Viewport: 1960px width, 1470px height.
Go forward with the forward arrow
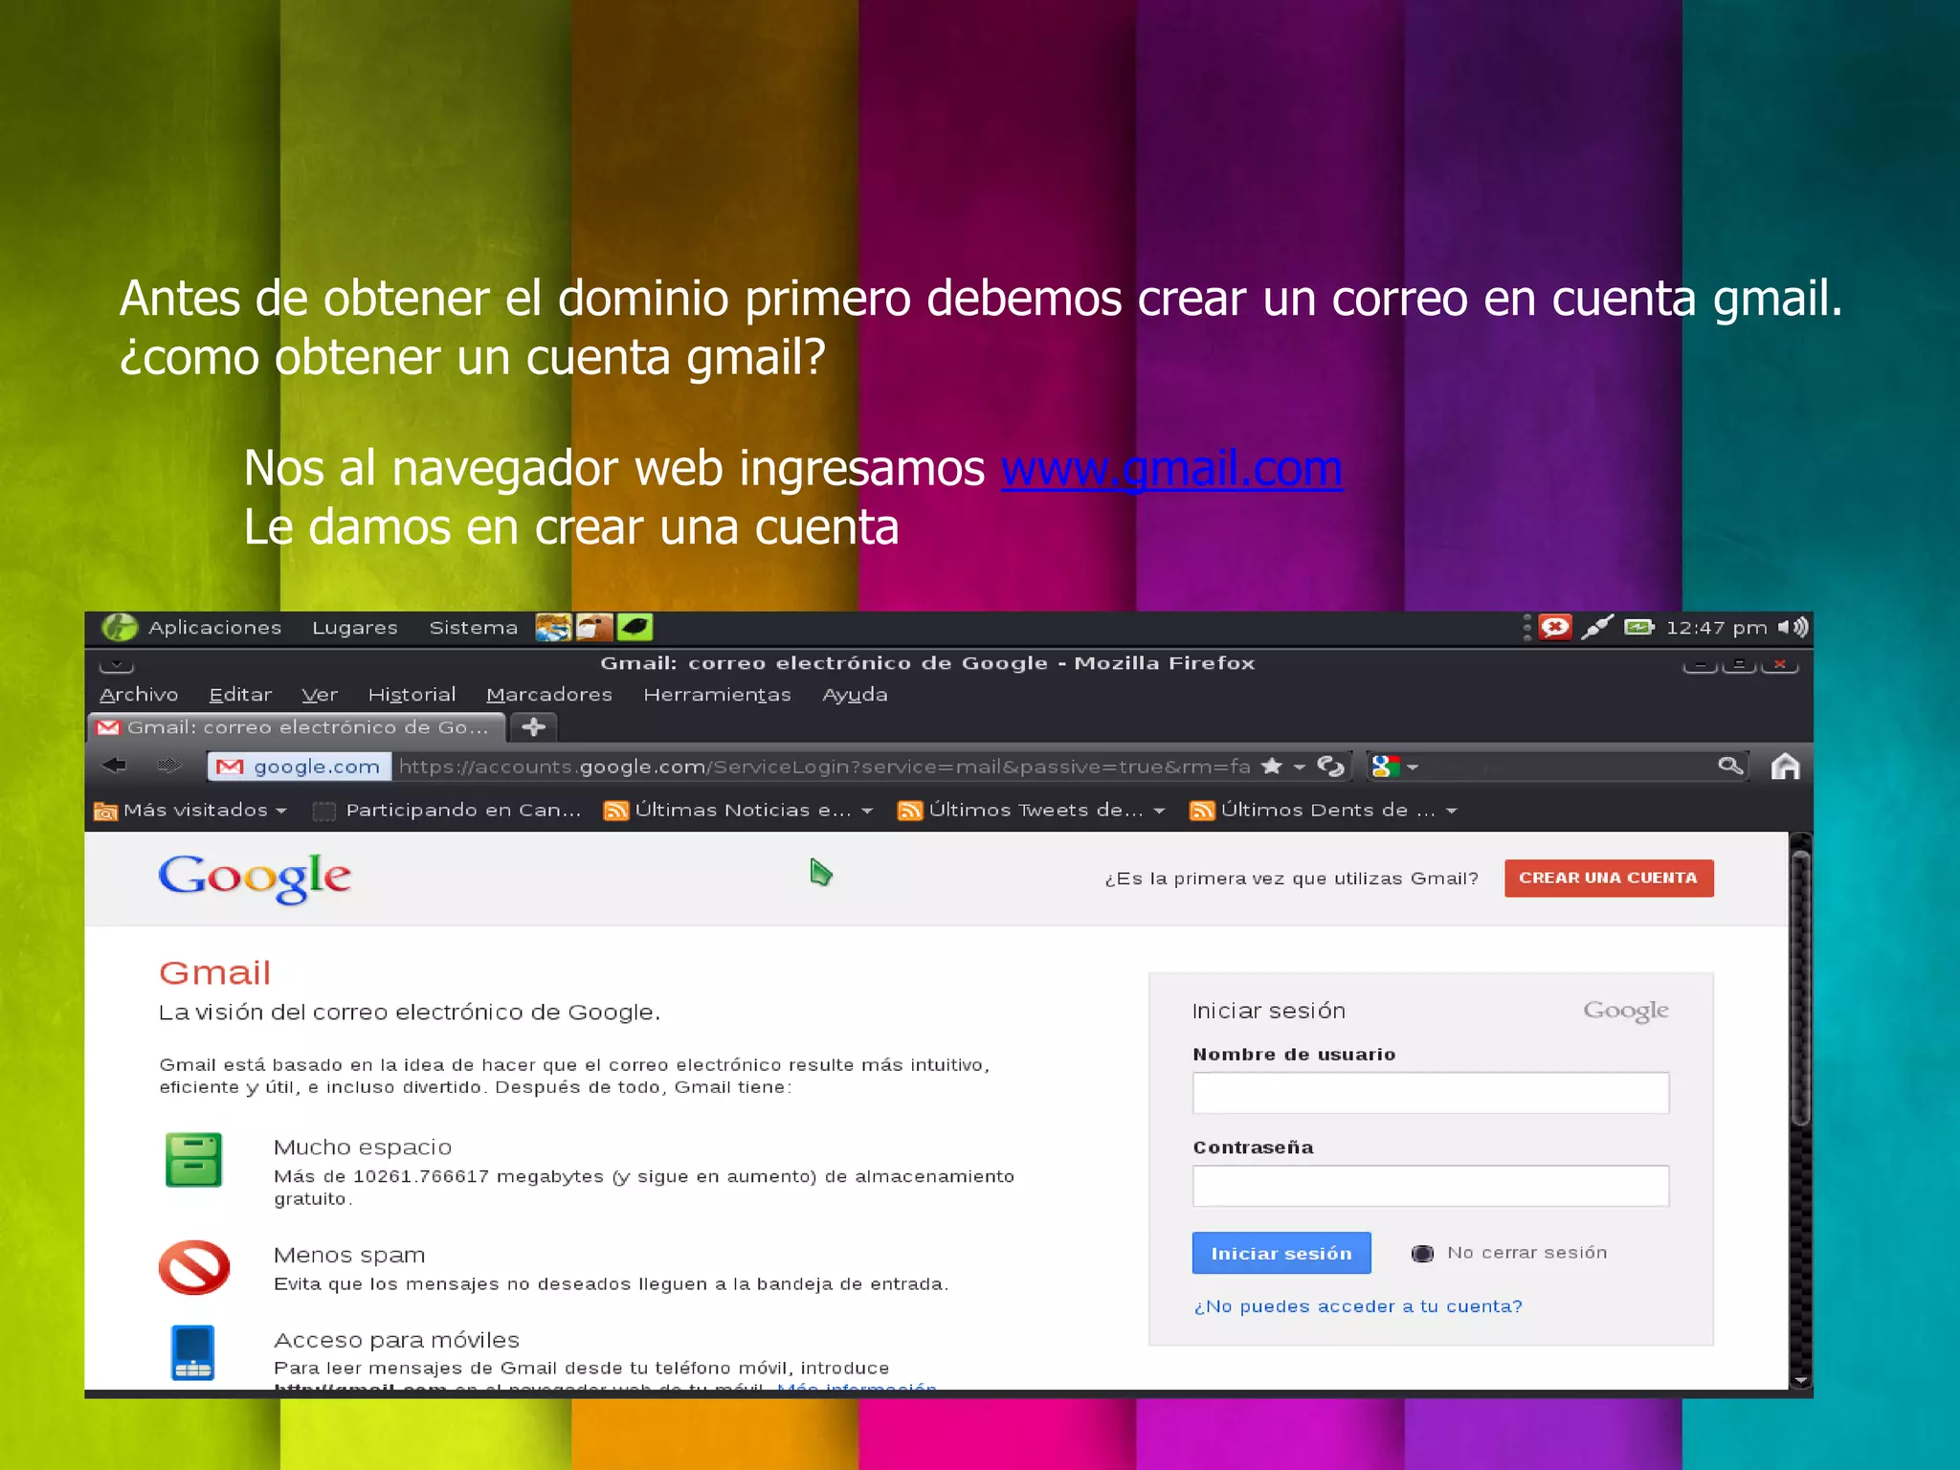[x=169, y=766]
